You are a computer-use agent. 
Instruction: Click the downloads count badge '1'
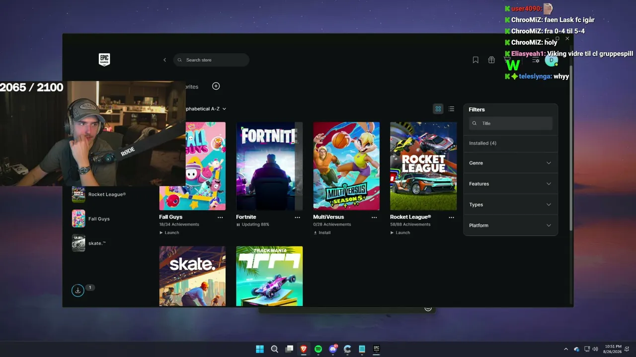[90, 288]
